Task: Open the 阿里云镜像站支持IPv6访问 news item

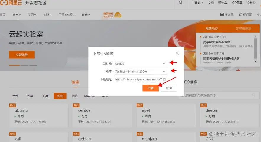Action: [221, 59]
